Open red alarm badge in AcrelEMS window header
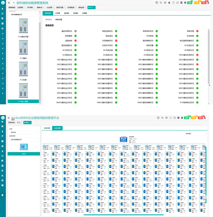Image resolution: width=213 pixels, height=217 pixels. pyautogui.click(x=200, y=118)
